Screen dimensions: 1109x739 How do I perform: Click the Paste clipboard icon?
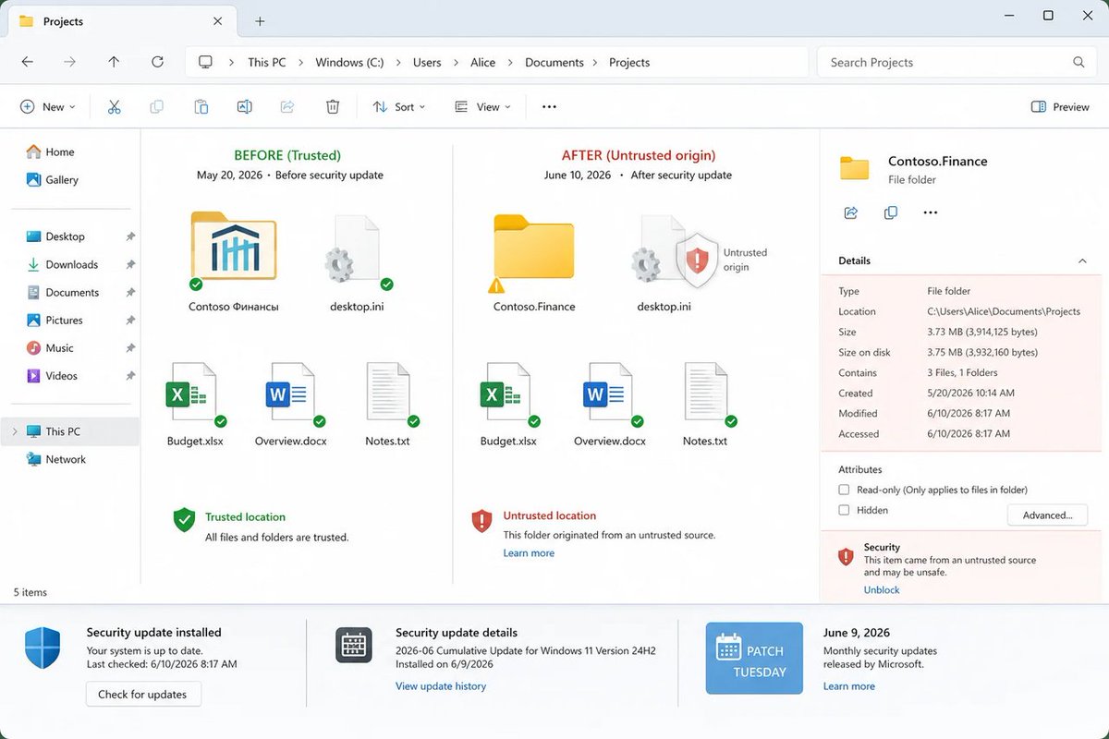pos(201,107)
